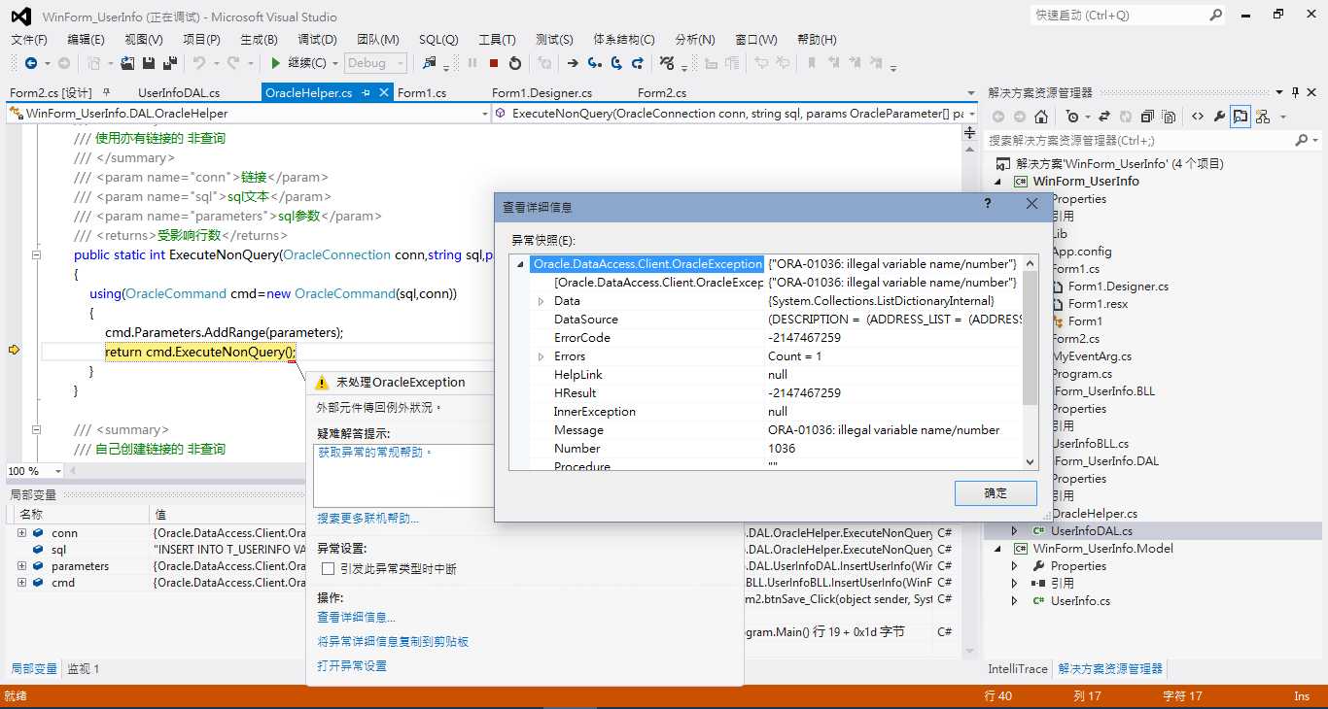Image resolution: width=1328 pixels, height=709 pixels.
Task: Switch to the 监视 1 Watch tab
Action: pos(83,669)
